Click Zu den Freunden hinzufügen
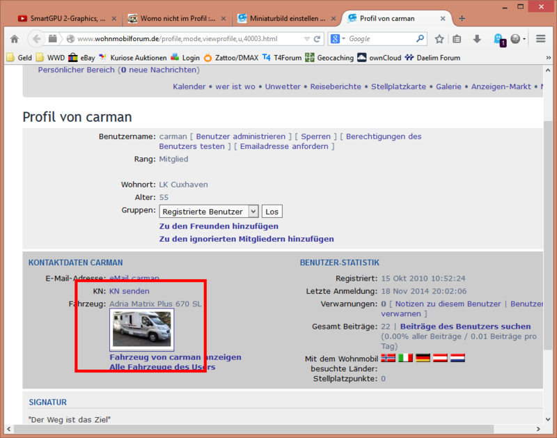 pyautogui.click(x=219, y=226)
